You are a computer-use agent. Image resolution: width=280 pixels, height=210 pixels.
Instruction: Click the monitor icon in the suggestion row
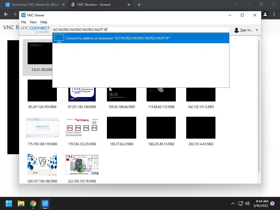coord(59,38)
